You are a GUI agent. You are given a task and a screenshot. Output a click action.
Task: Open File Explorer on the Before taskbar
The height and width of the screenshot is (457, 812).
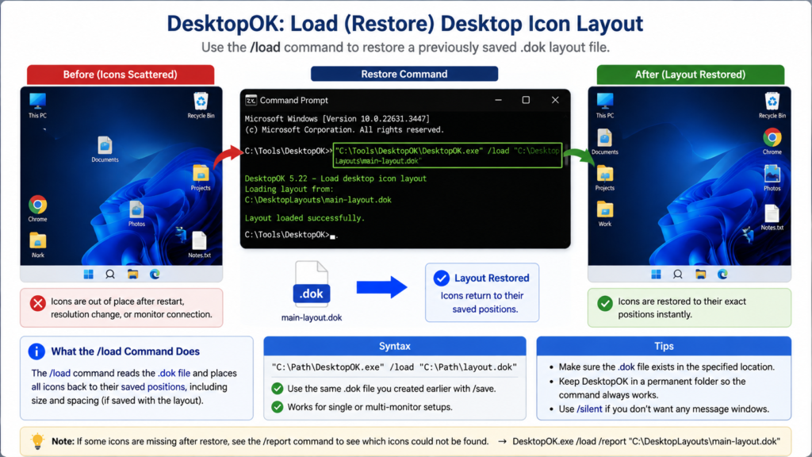click(133, 274)
